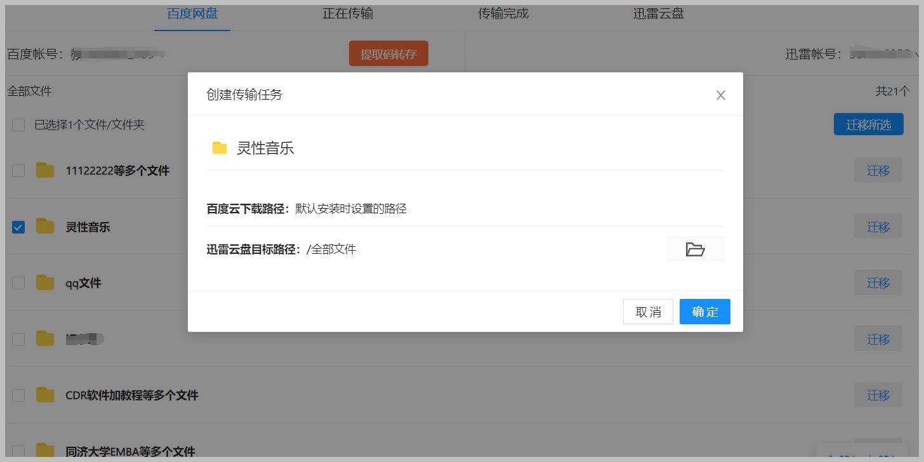Click 迁移 for the blurred-name folder row
Screen dimensions: 924x462
click(878, 339)
